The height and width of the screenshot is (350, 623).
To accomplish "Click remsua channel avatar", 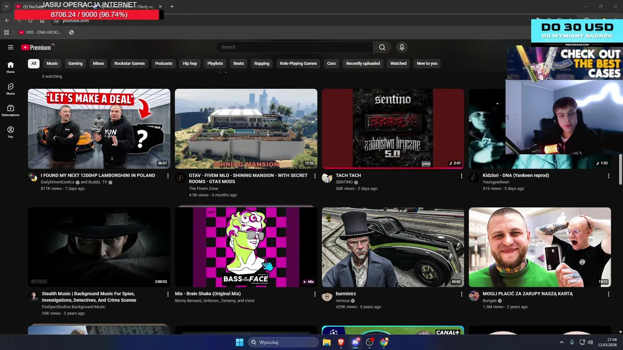I will click(327, 296).
